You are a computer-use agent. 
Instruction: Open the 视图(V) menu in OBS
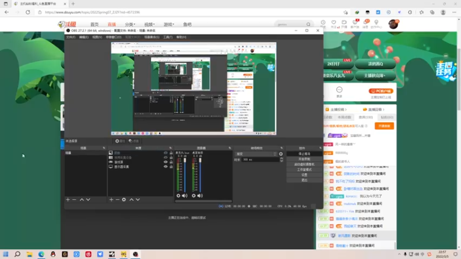pyautogui.click(x=97, y=37)
